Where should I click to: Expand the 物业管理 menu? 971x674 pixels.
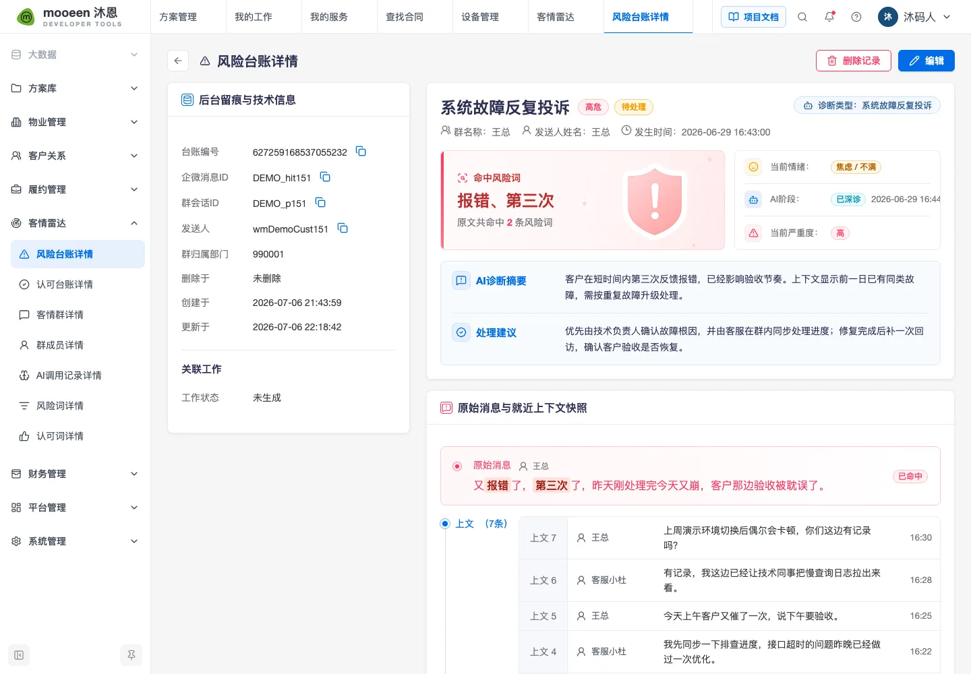click(x=134, y=122)
